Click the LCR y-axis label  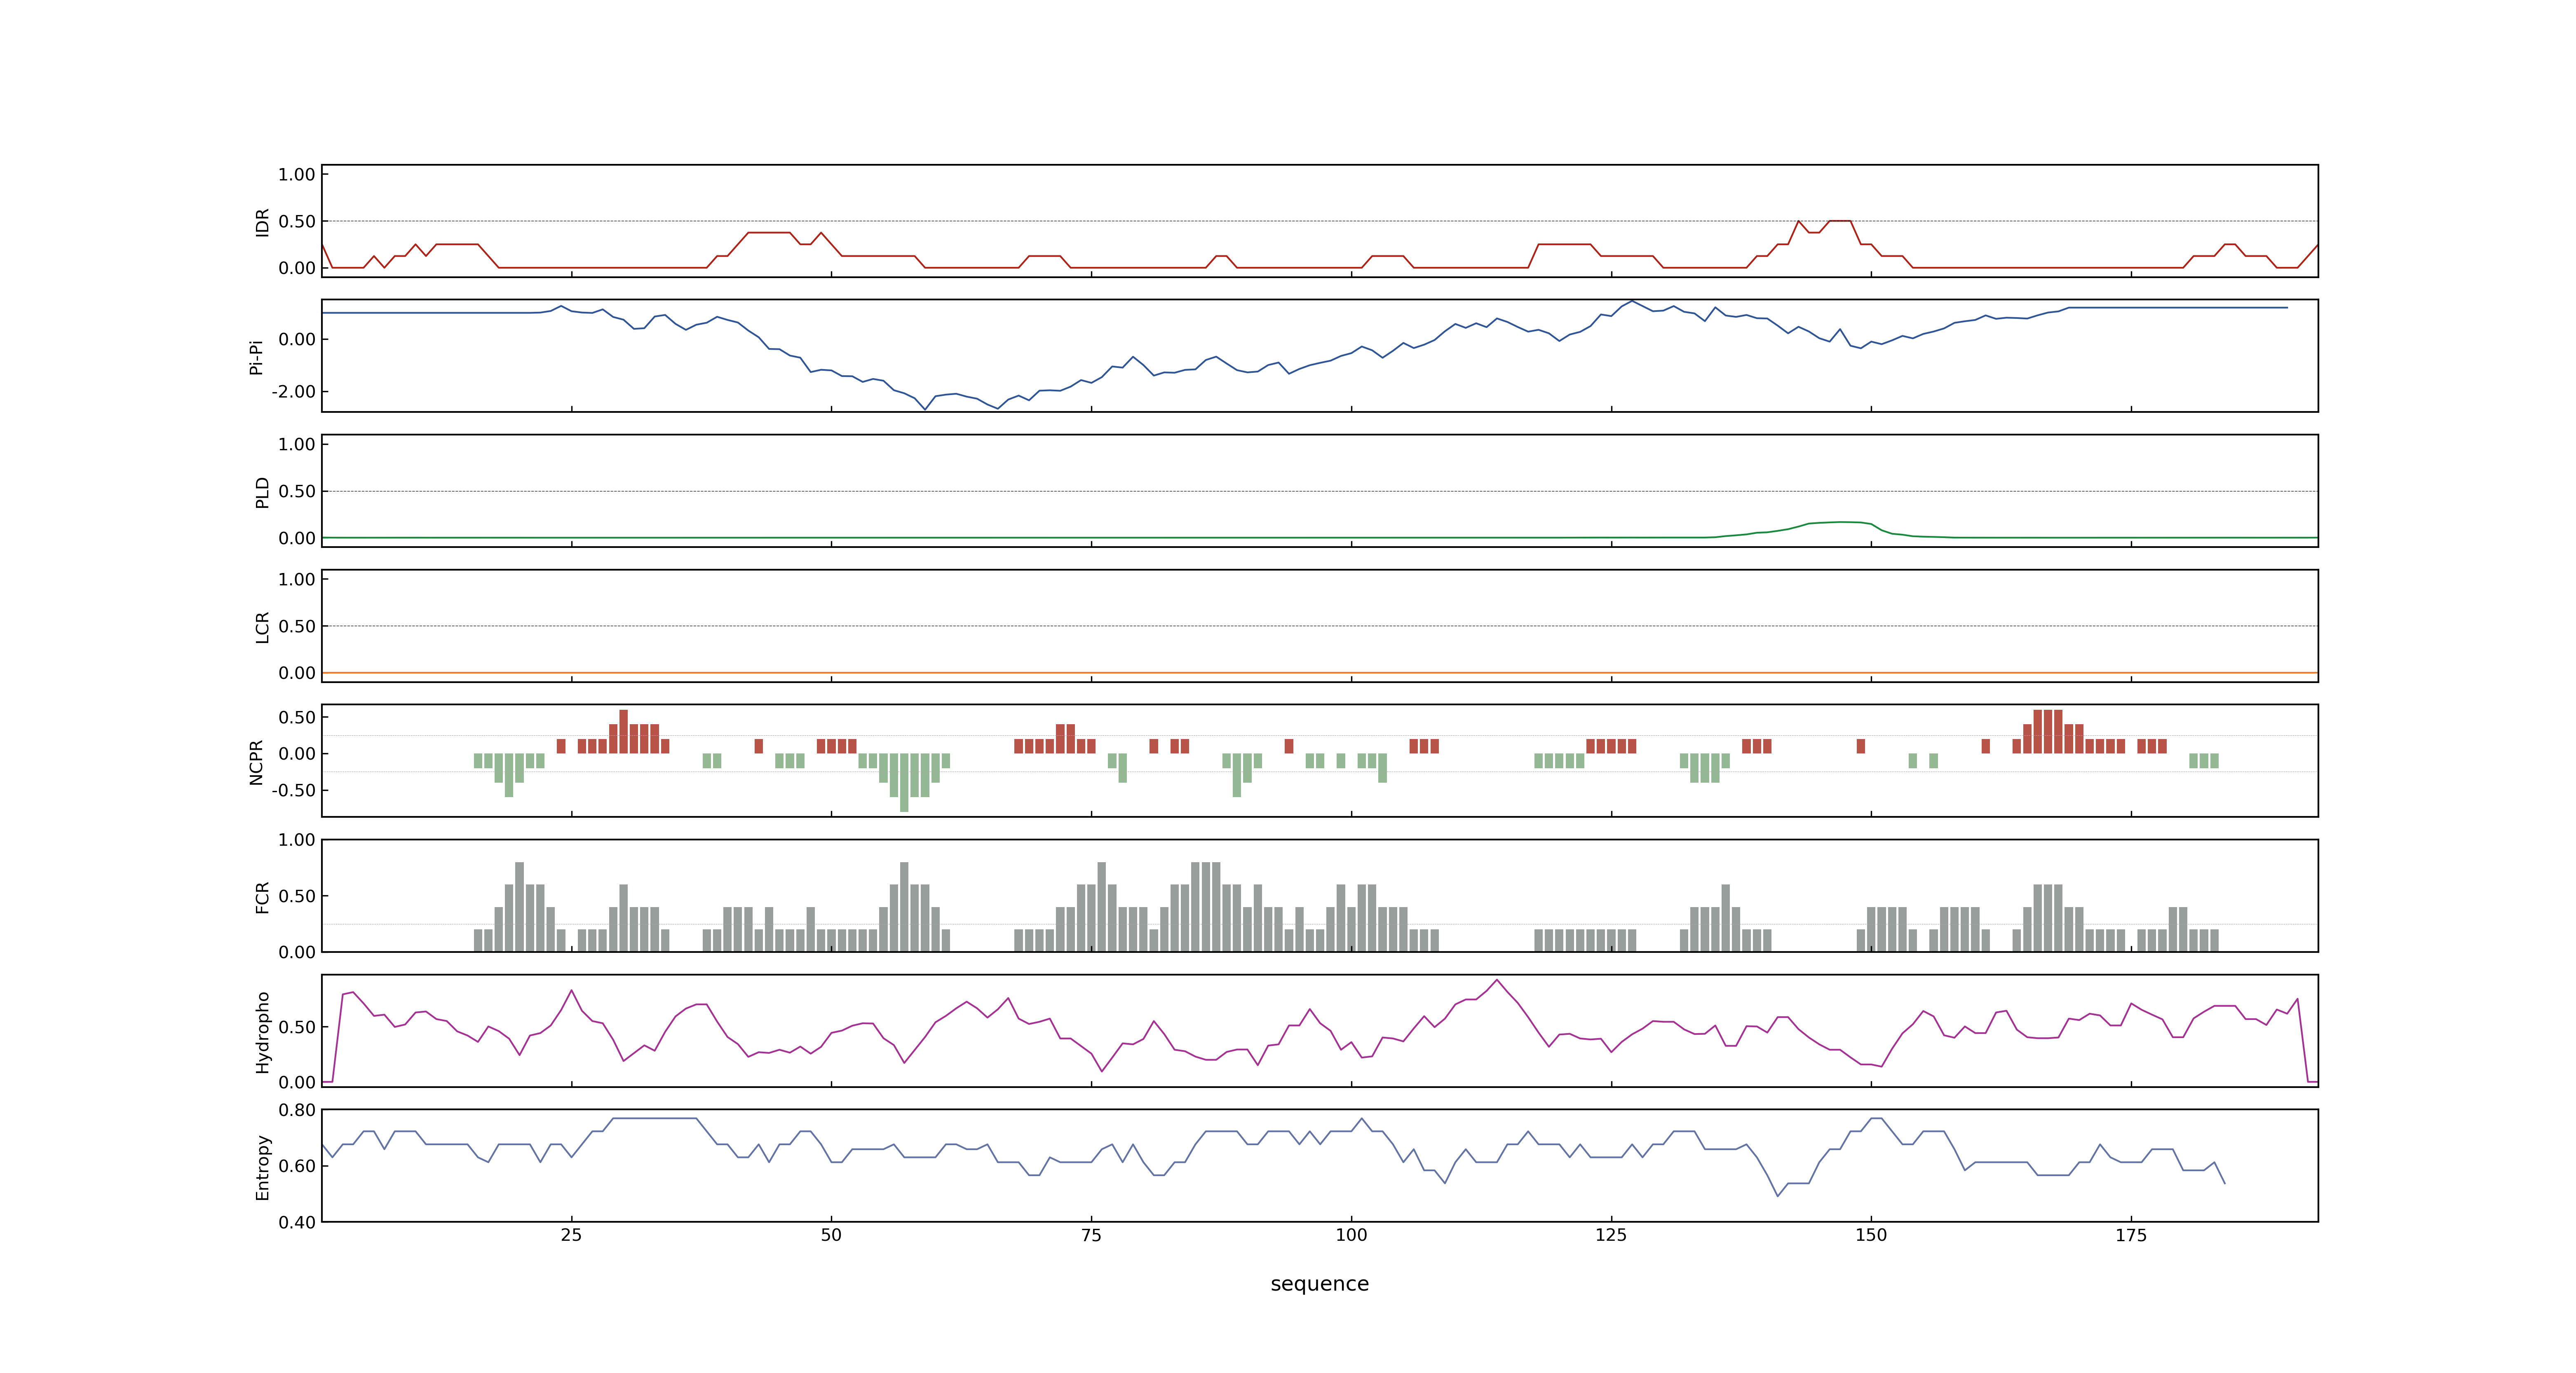pyautogui.click(x=262, y=627)
